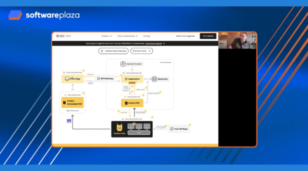Click the Resources label
This screenshot has width=308, height=171.
click(163, 79)
